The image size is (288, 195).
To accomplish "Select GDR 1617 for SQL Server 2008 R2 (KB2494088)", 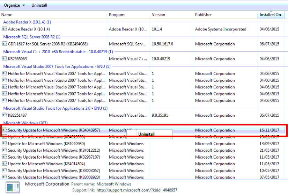I will [48, 44].
